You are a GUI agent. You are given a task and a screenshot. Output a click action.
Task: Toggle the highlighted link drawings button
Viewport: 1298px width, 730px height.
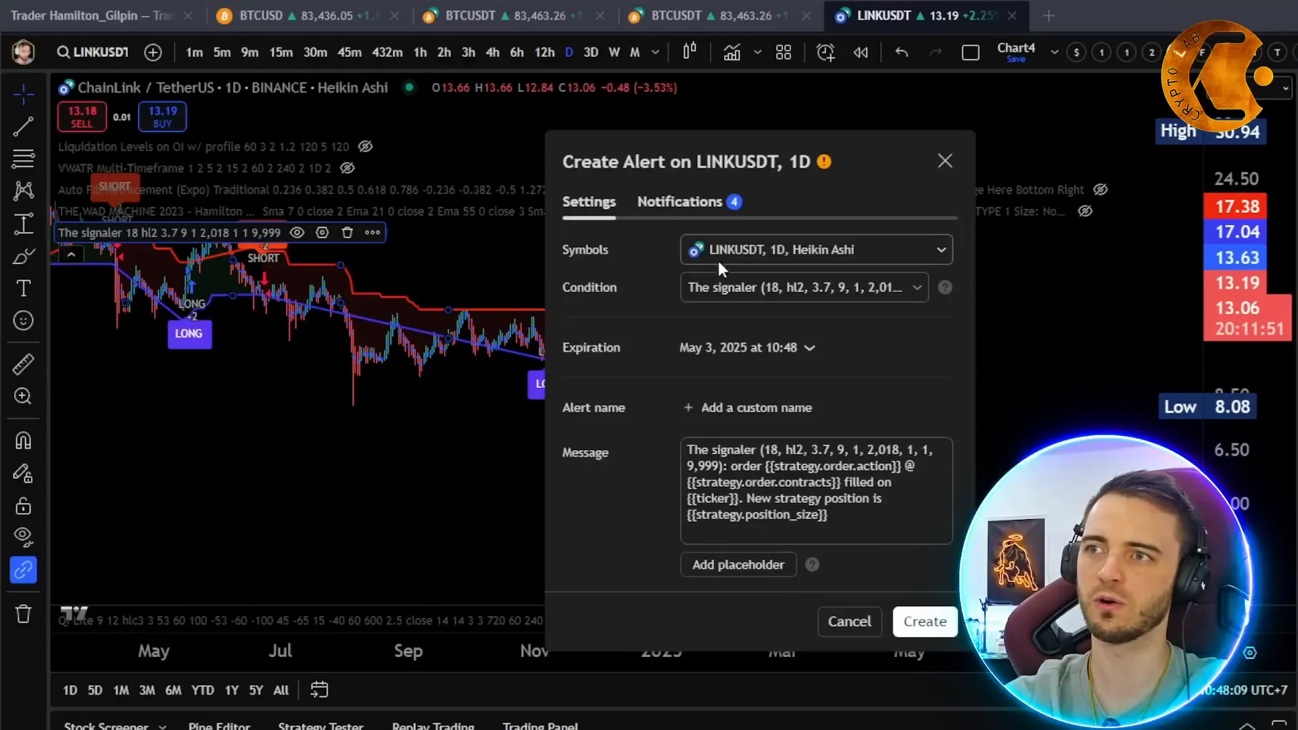(24, 570)
